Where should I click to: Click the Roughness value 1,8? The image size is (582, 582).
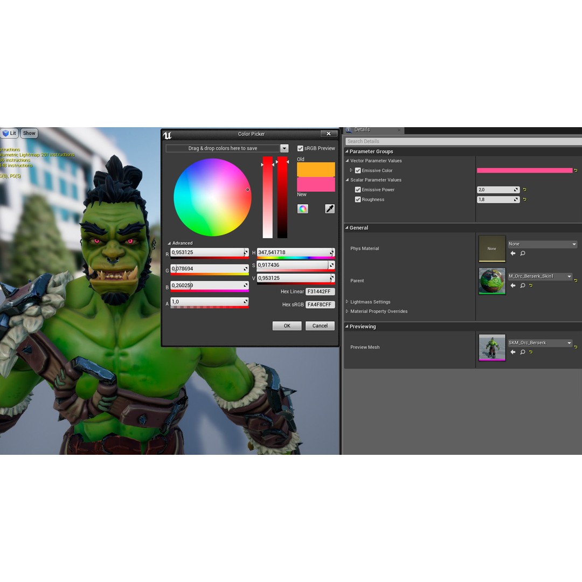[x=498, y=200]
